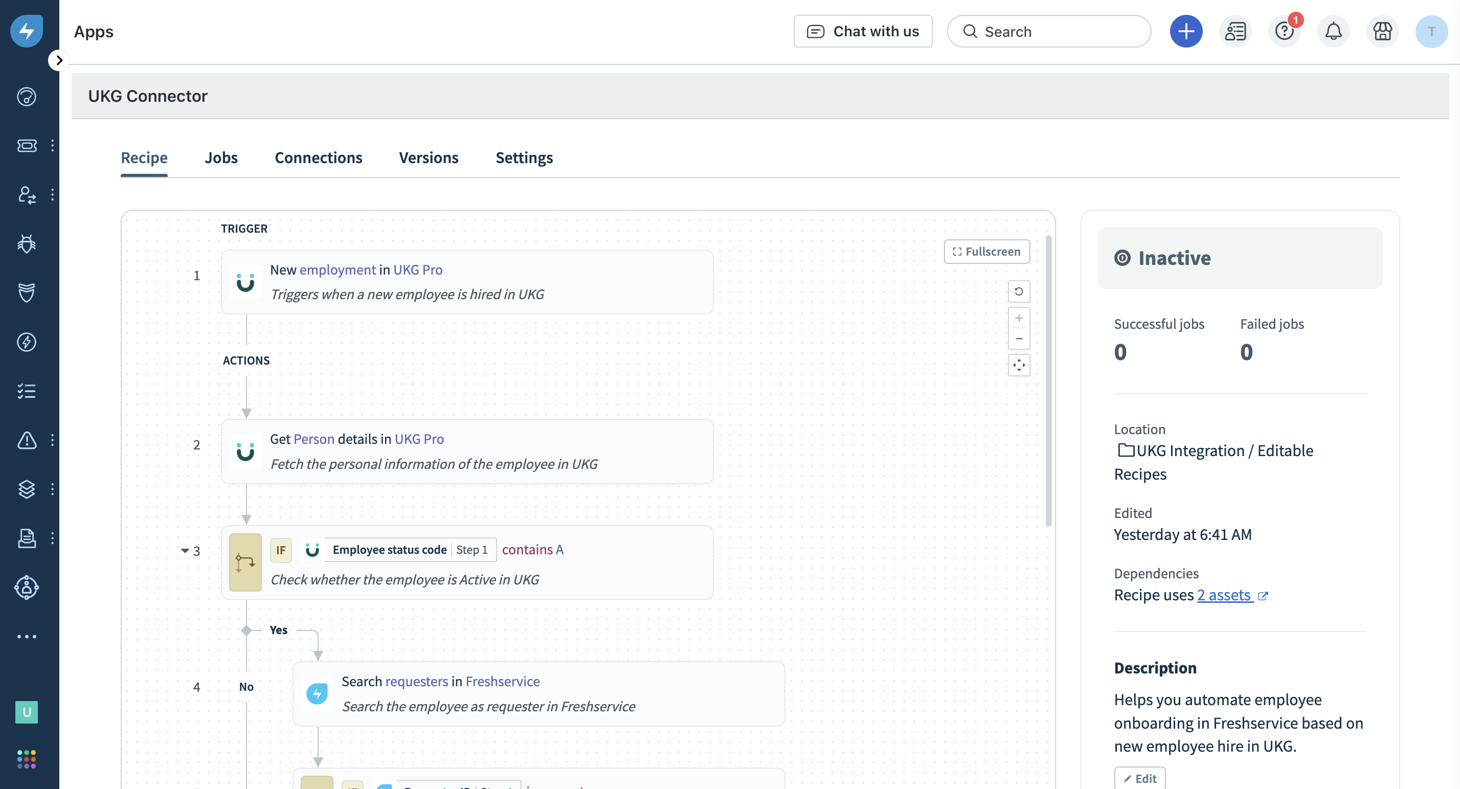Open the help icon with red badge
The width and height of the screenshot is (1460, 789).
(x=1284, y=31)
